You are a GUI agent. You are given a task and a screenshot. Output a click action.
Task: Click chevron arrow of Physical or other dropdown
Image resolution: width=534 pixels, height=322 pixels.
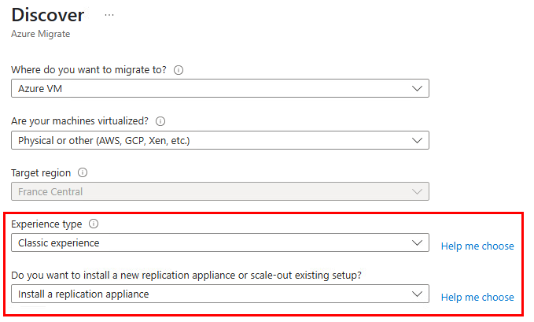(x=417, y=141)
